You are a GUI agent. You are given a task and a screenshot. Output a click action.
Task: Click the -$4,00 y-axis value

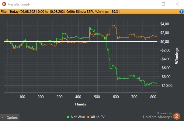pos(165,59)
